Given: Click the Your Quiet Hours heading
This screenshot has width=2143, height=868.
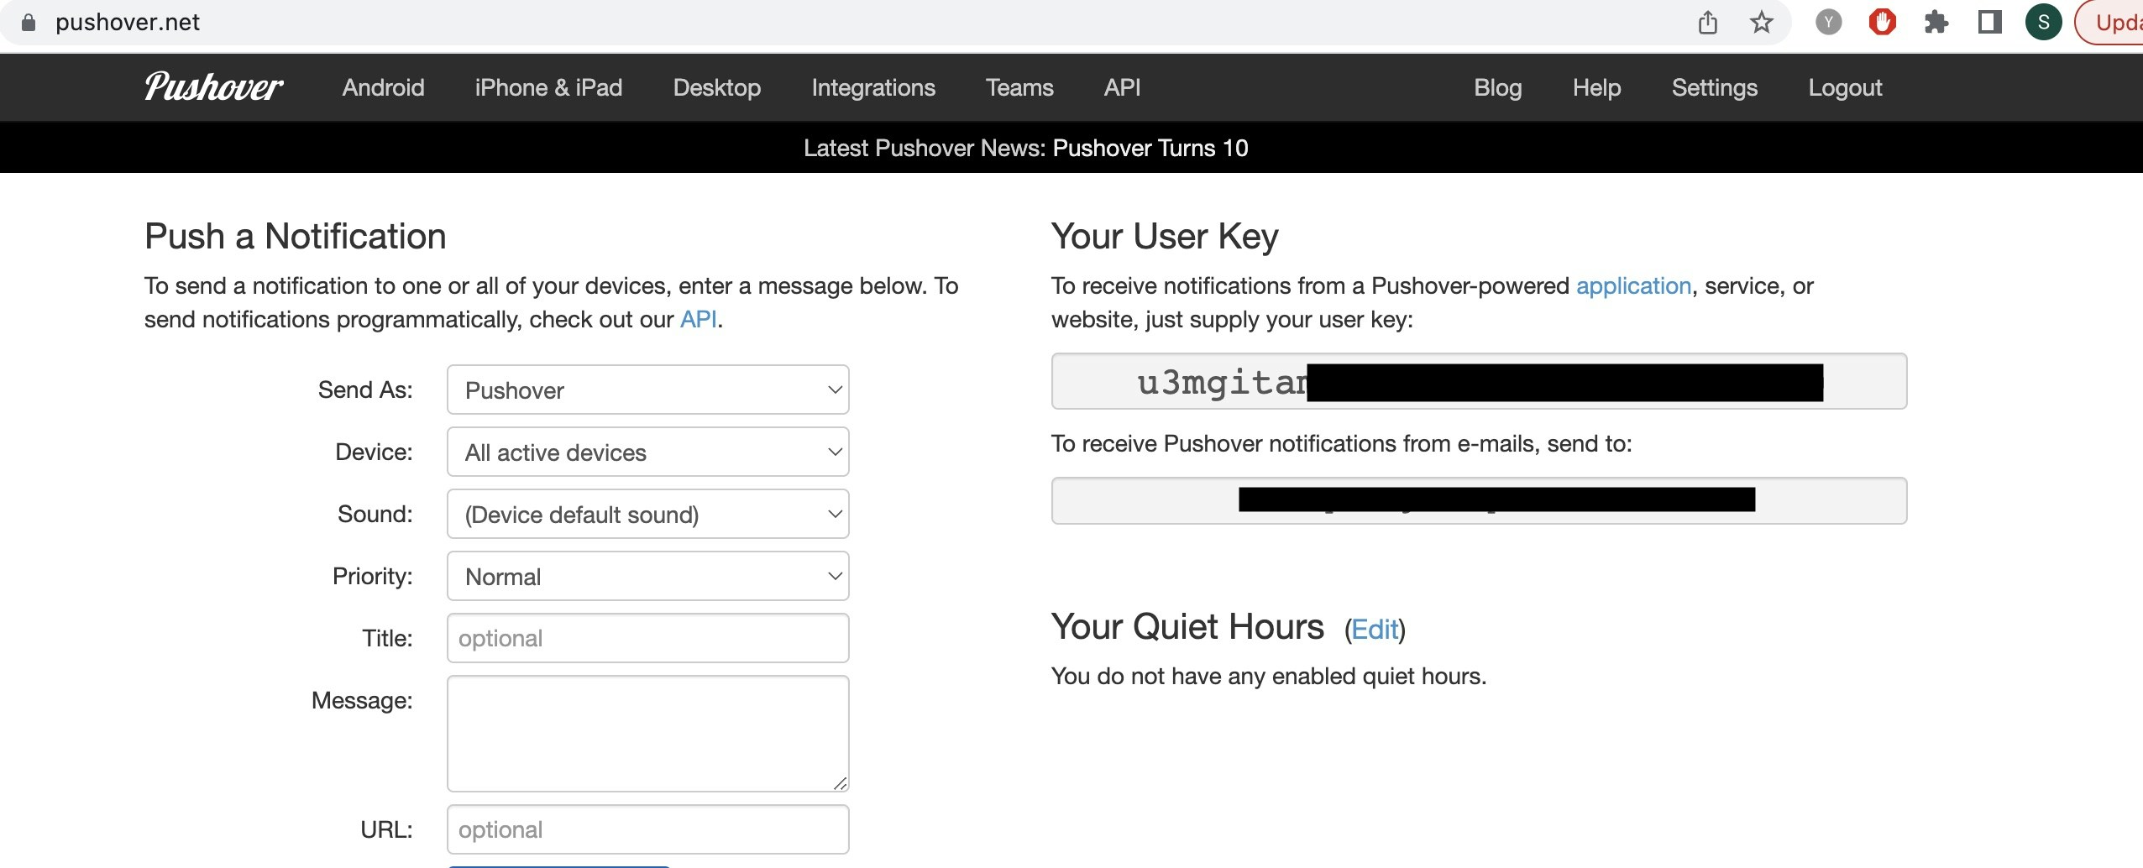Looking at the screenshot, I should [1187, 627].
